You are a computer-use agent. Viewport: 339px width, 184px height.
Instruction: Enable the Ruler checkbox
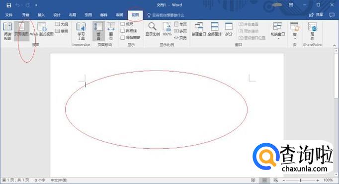tap(123, 24)
